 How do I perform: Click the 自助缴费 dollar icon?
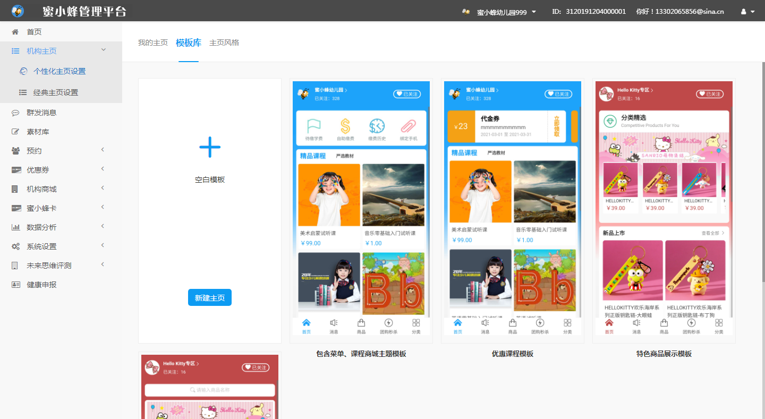345,126
